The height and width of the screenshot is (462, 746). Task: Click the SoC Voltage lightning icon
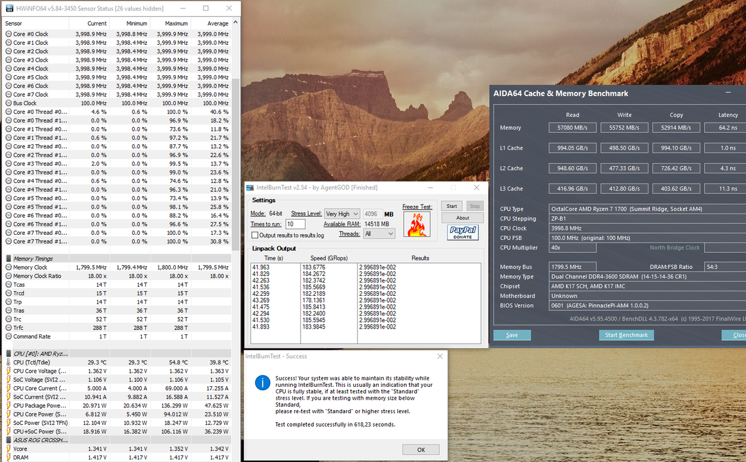coord(8,379)
